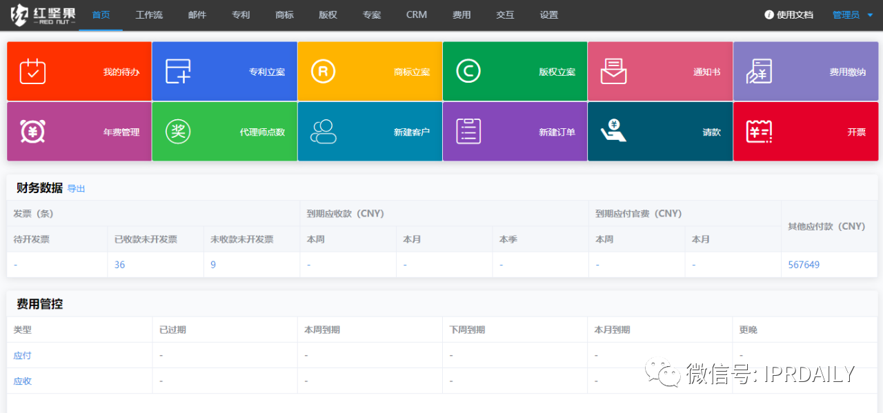Open the 商标立案 tile label
The width and height of the screenshot is (883, 413).
412,72
